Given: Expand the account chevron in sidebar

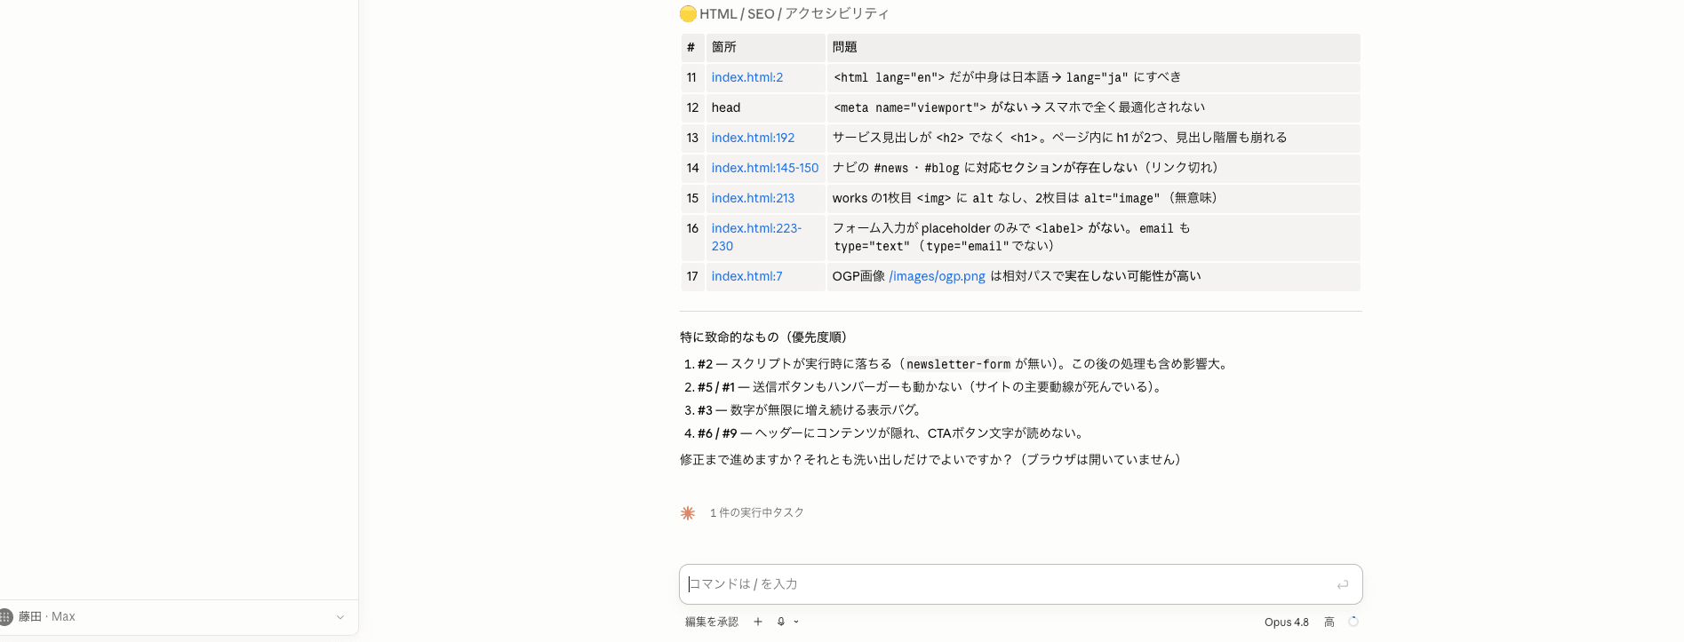Looking at the screenshot, I should click(x=340, y=617).
